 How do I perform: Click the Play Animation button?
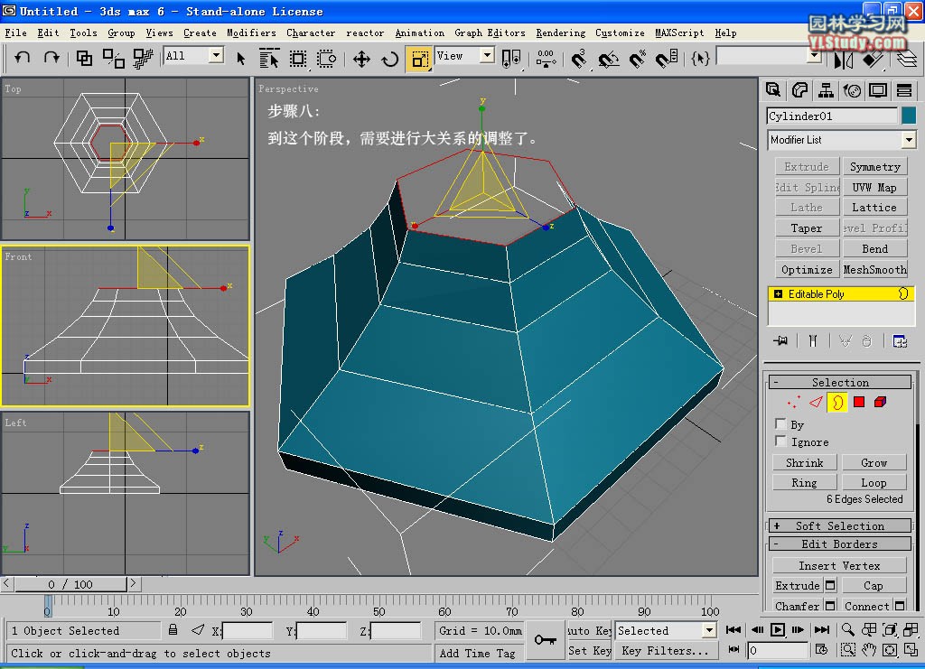point(778,630)
